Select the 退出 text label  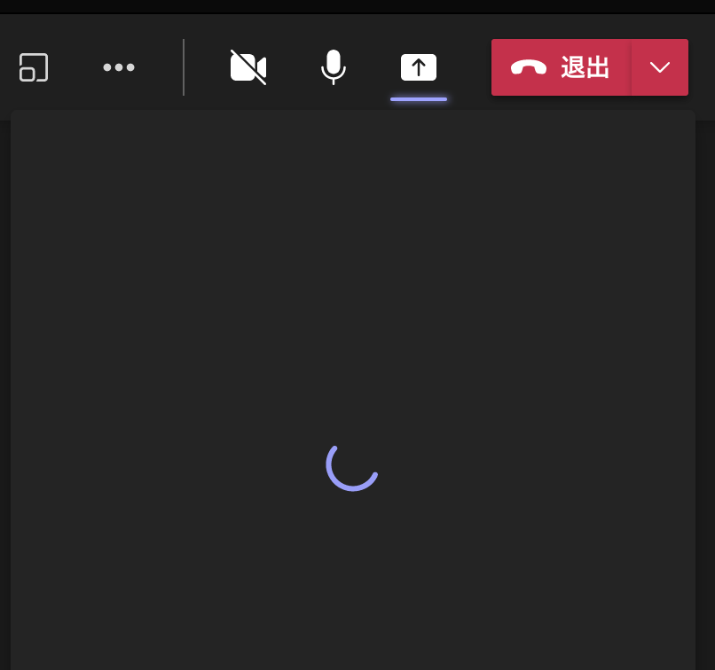[585, 67]
